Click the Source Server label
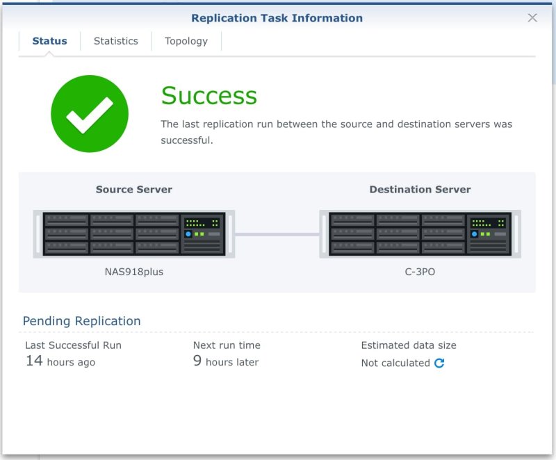Screen dimensions: 556x460 [x=134, y=189]
